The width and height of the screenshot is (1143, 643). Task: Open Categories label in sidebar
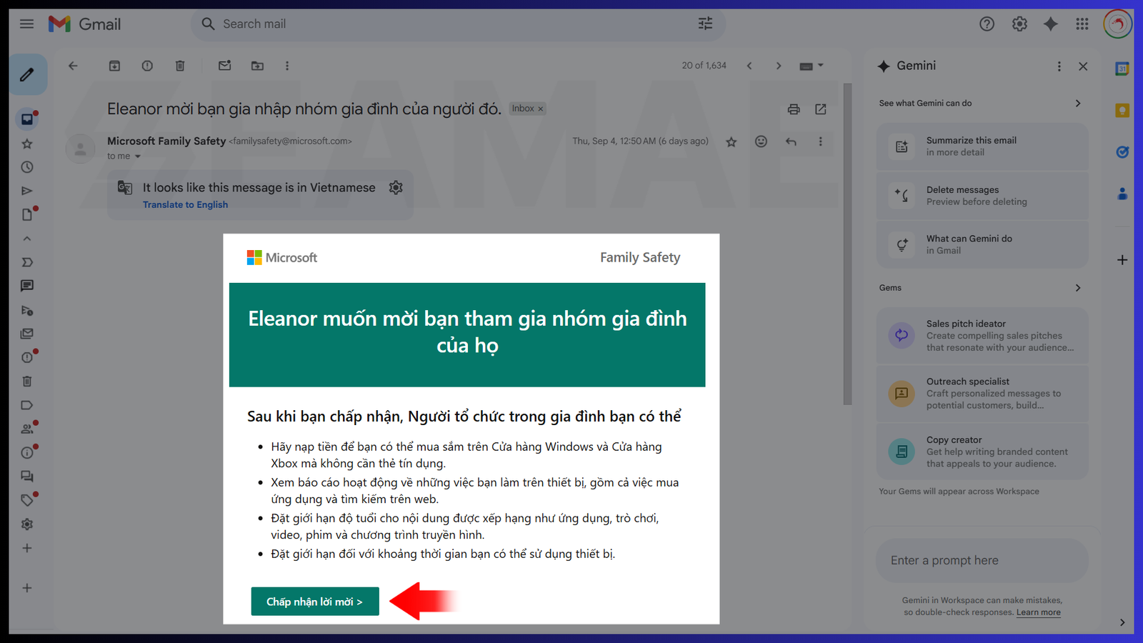pyautogui.click(x=27, y=405)
